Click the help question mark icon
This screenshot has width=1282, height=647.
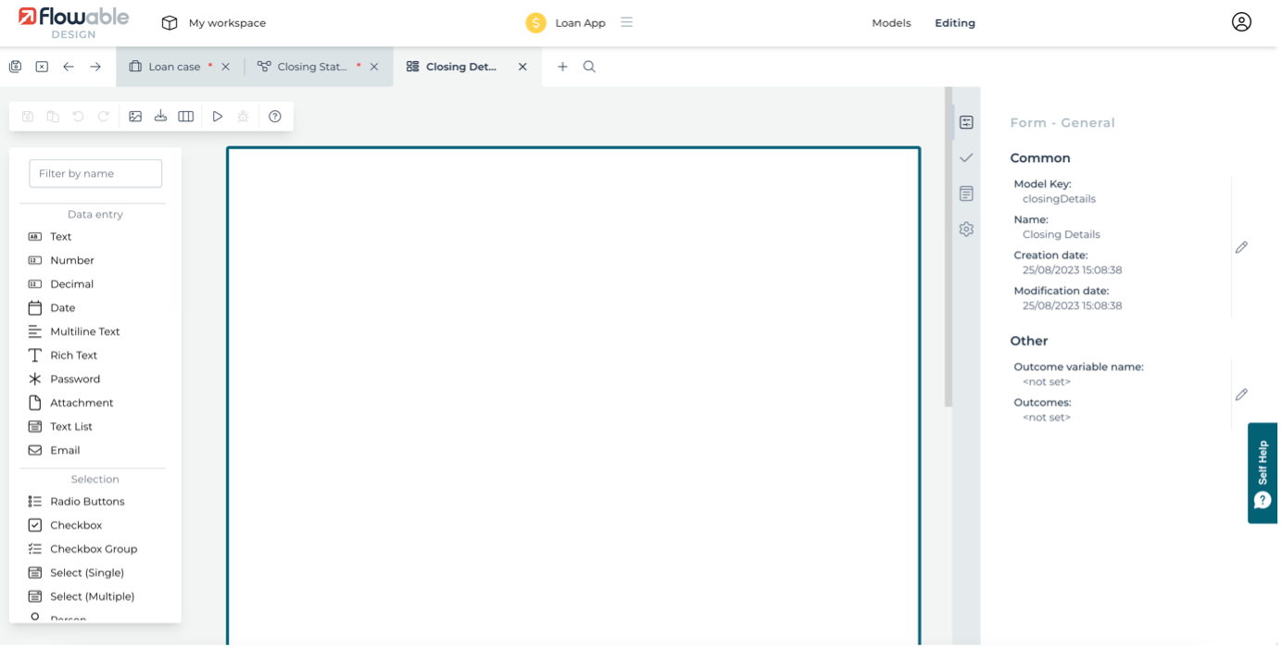click(275, 117)
